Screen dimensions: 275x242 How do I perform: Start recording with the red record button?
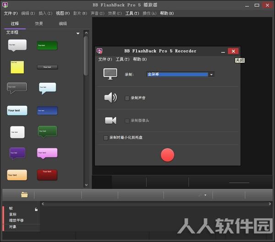(167, 155)
